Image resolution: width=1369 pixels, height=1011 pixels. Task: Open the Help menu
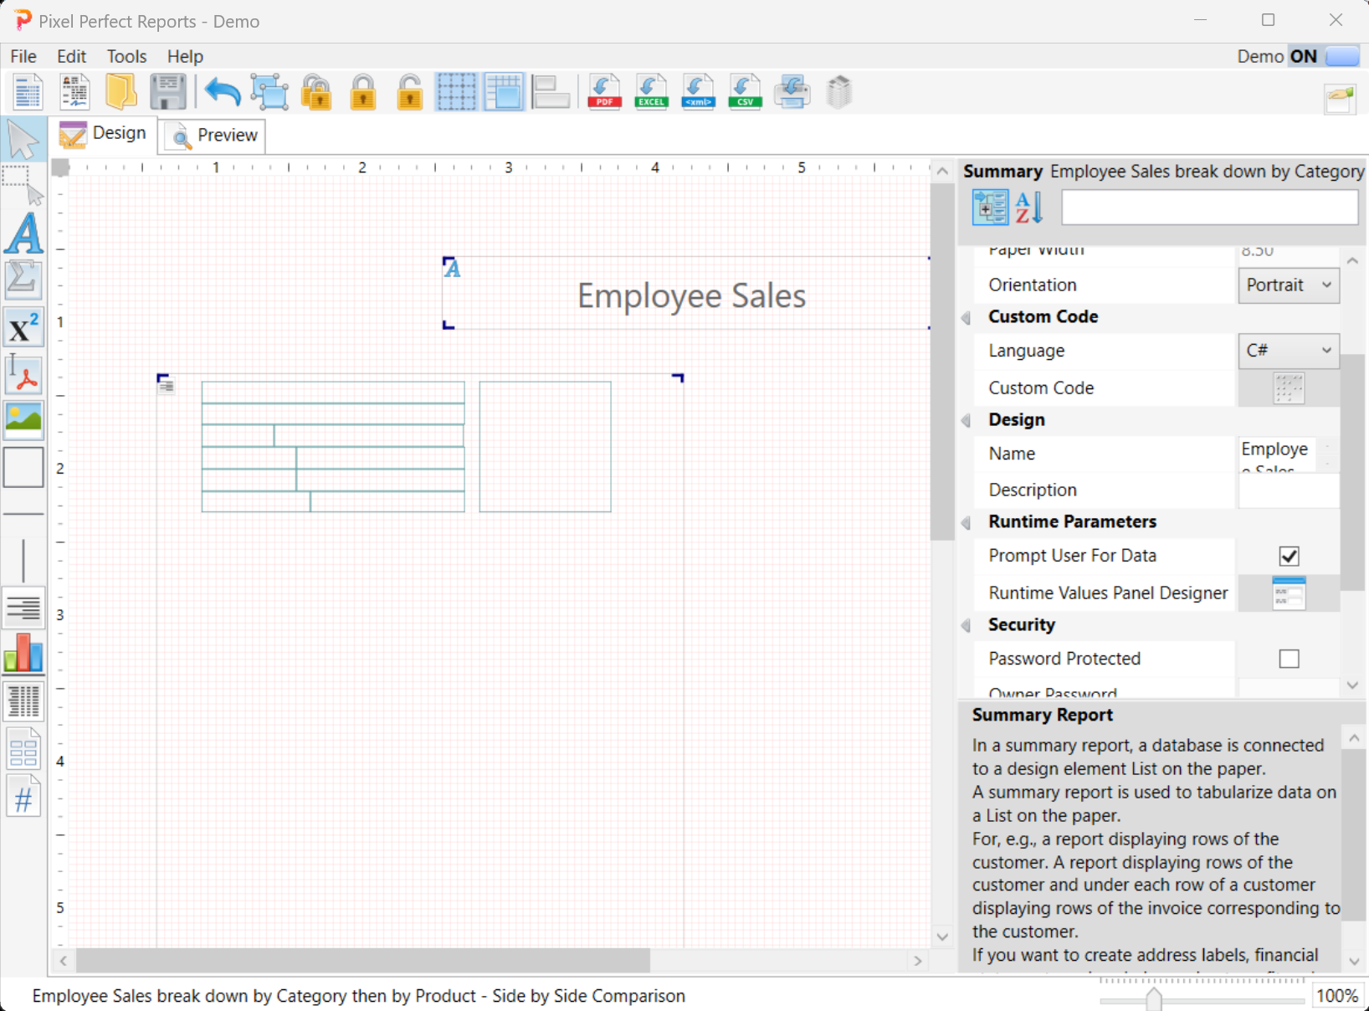coord(185,56)
